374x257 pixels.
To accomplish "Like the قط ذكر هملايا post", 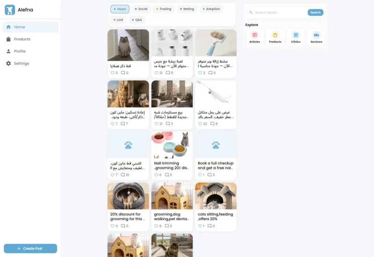I will (112, 73).
